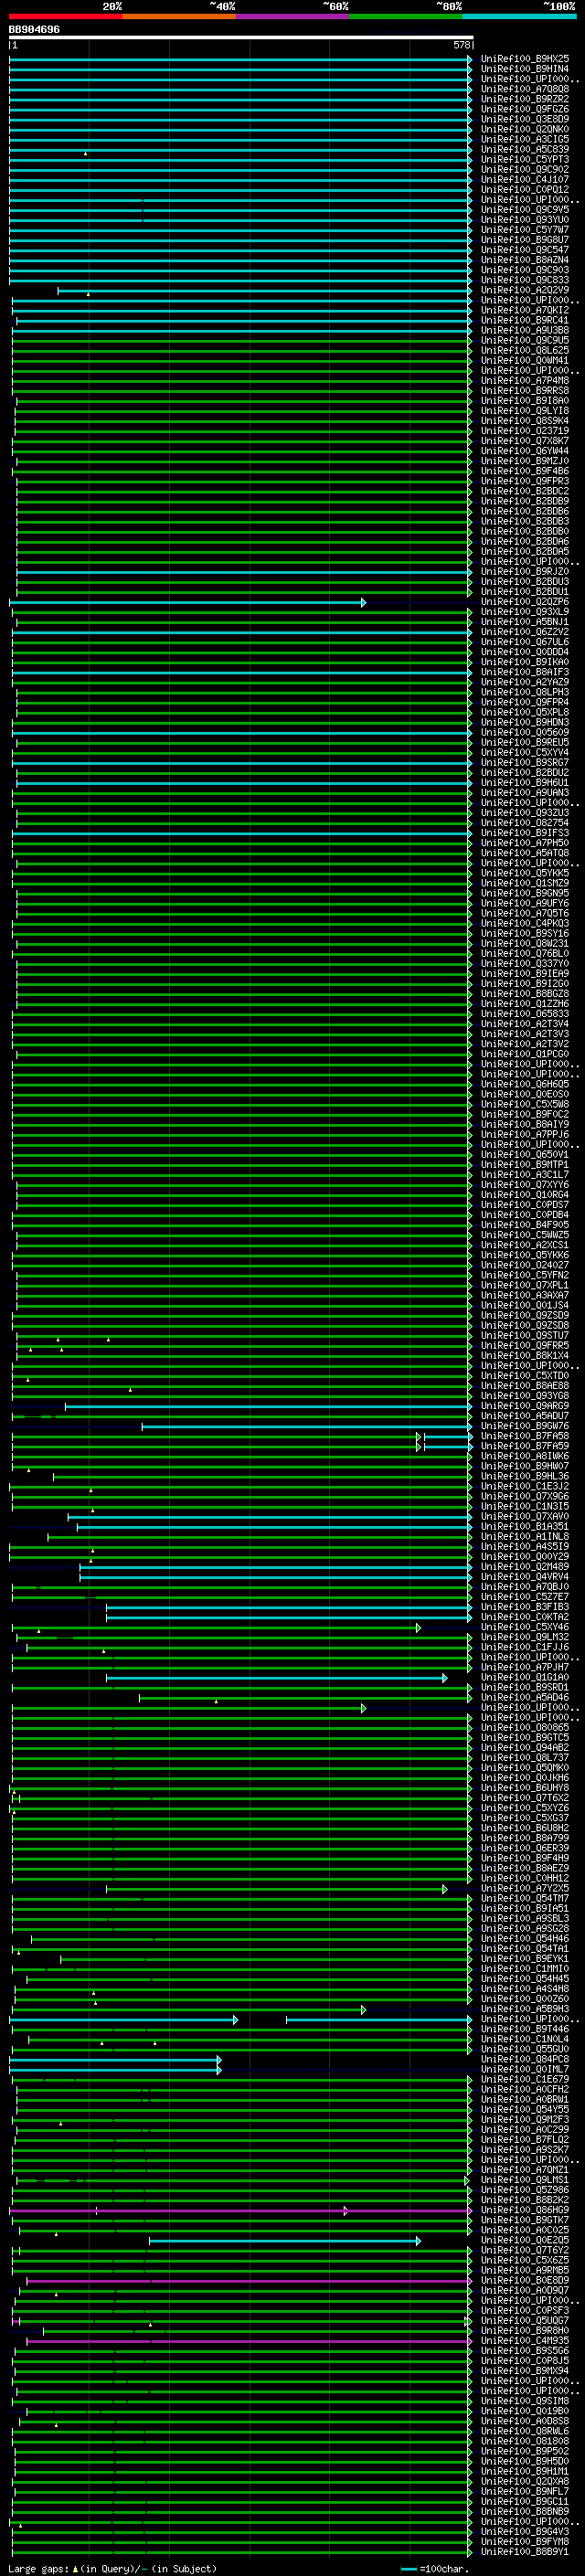Click the UniRef100_Q9SIM8 label
585x2576 pixels.
(x=525, y=2401)
